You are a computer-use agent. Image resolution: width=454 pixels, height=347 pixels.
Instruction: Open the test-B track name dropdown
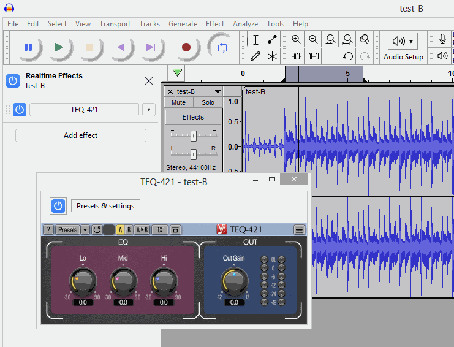(x=199, y=91)
